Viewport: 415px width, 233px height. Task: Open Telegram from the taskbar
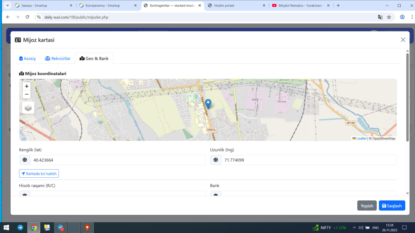click(20, 227)
